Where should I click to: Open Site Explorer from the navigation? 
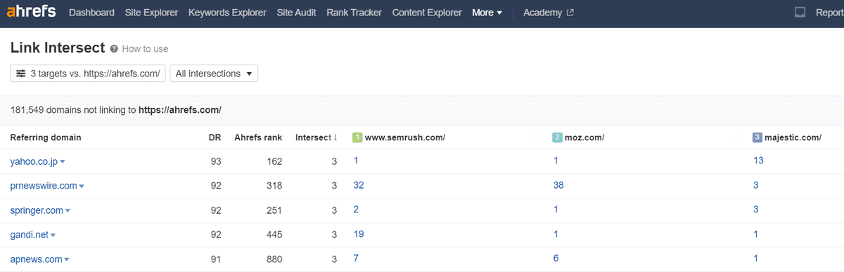(151, 13)
